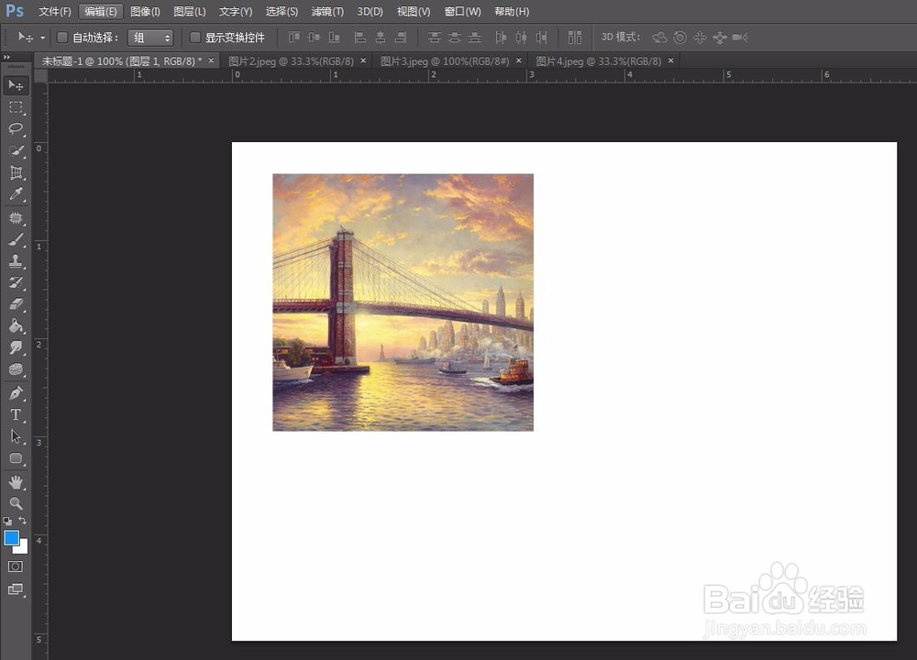Open the 图像(I) menu
Viewport: 917px width, 660px height.
pyautogui.click(x=145, y=12)
